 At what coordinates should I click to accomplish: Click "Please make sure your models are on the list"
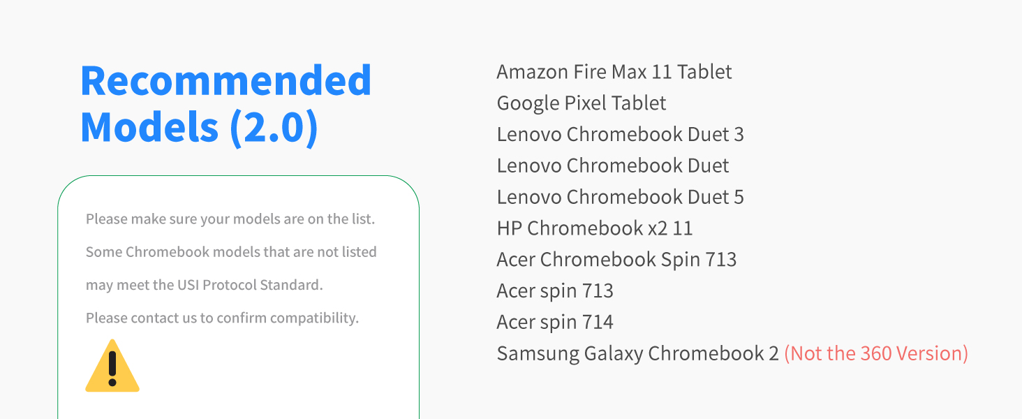click(x=230, y=219)
